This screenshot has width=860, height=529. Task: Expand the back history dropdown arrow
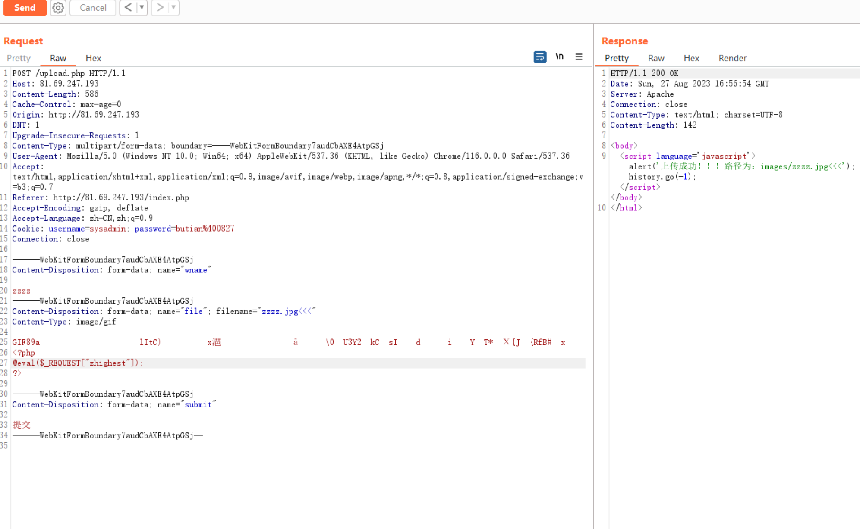(142, 8)
